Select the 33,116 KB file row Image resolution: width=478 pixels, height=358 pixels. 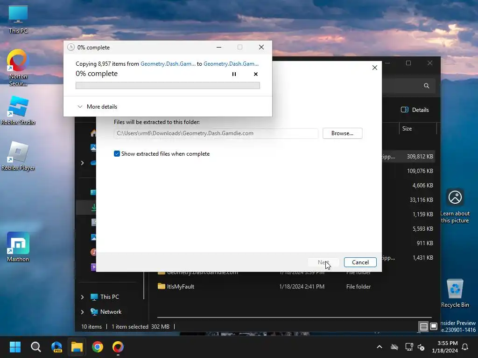[408, 200]
